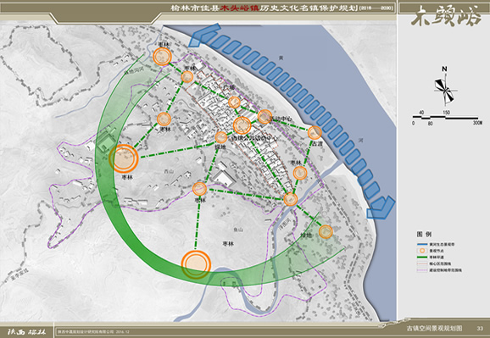Click the orange node at 古镇公共活动中心
490x338 pixels.
[x=242, y=125]
